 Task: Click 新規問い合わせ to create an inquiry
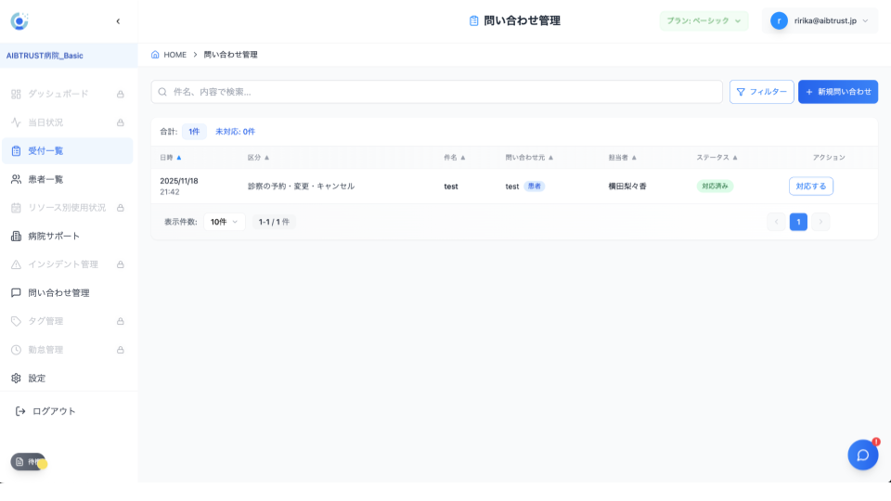(837, 92)
